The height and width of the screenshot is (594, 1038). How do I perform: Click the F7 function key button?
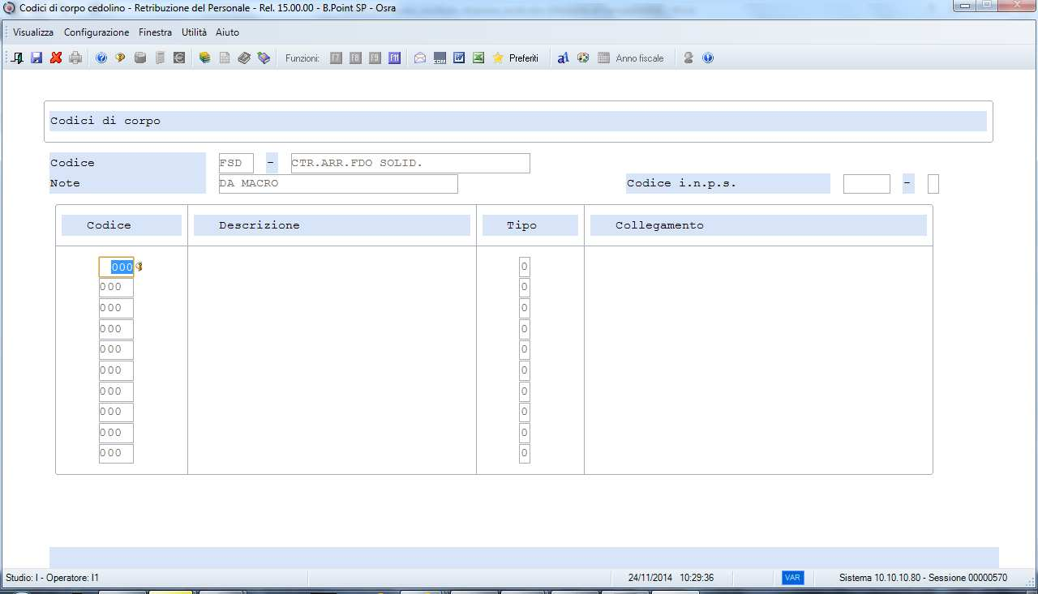coord(336,58)
